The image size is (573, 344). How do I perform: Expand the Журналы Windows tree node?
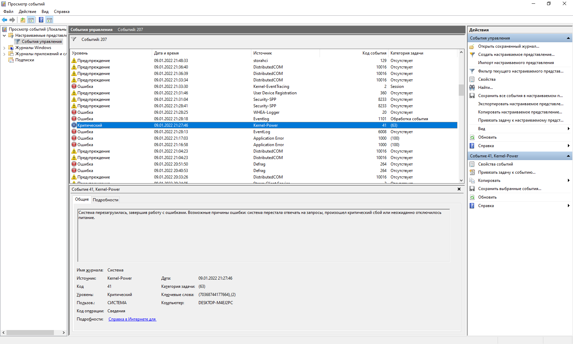pyautogui.click(x=4, y=48)
